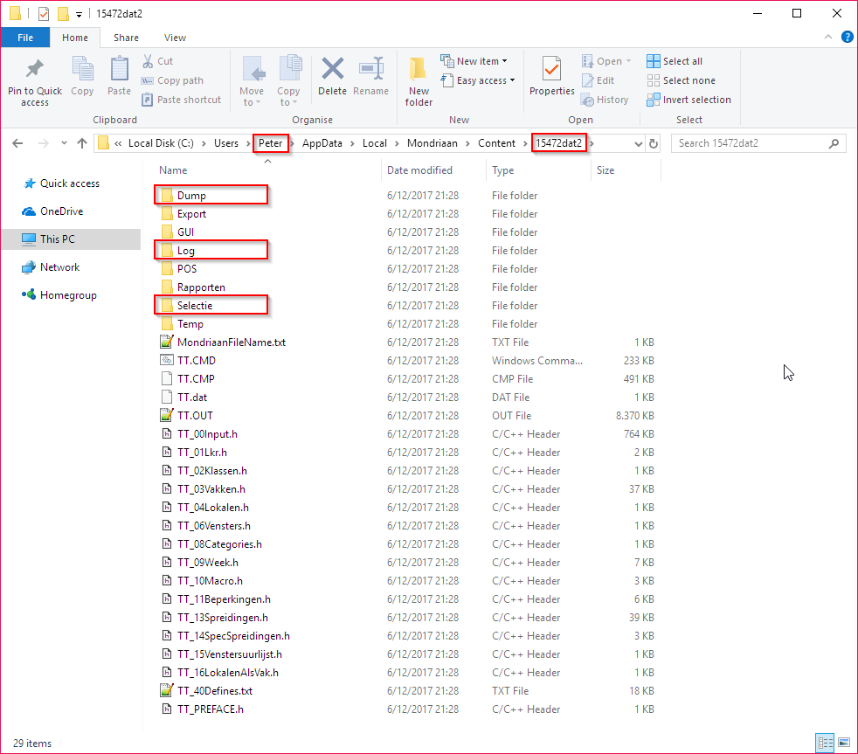Sort by the Size column header
This screenshot has height=754, width=858.
tap(605, 170)
